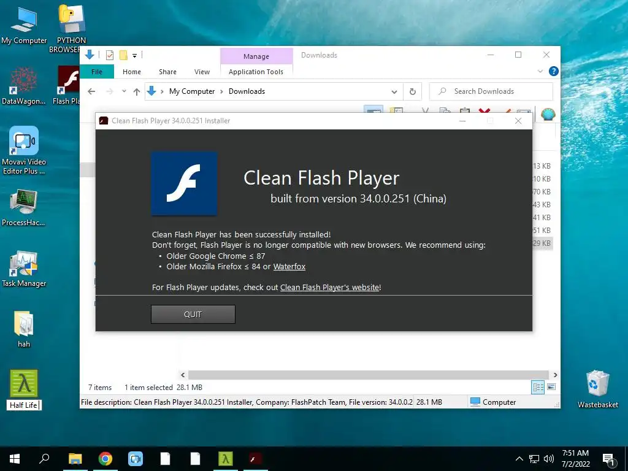The image size is (628, 471).
Task: Open the Windows Start menu
Action: tap(15, 459)
